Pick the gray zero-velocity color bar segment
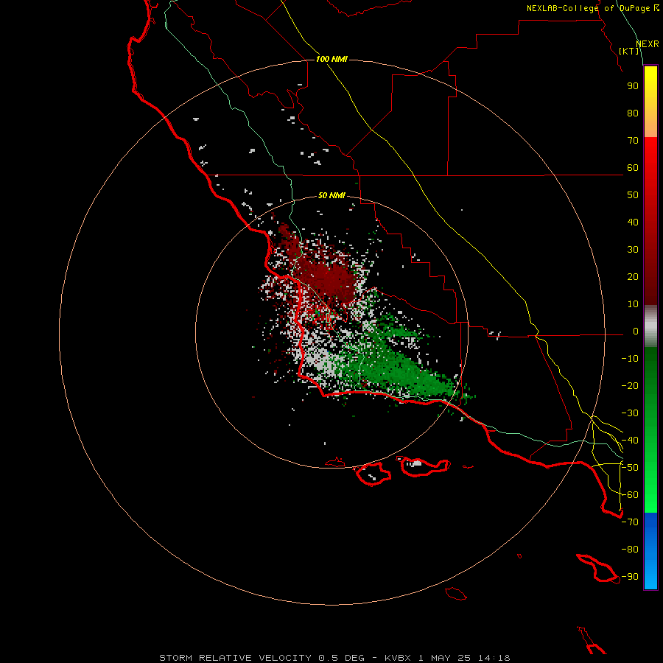The height and width of the screenshot is (663, 663). pyautogui.click(x=650, y=326)
